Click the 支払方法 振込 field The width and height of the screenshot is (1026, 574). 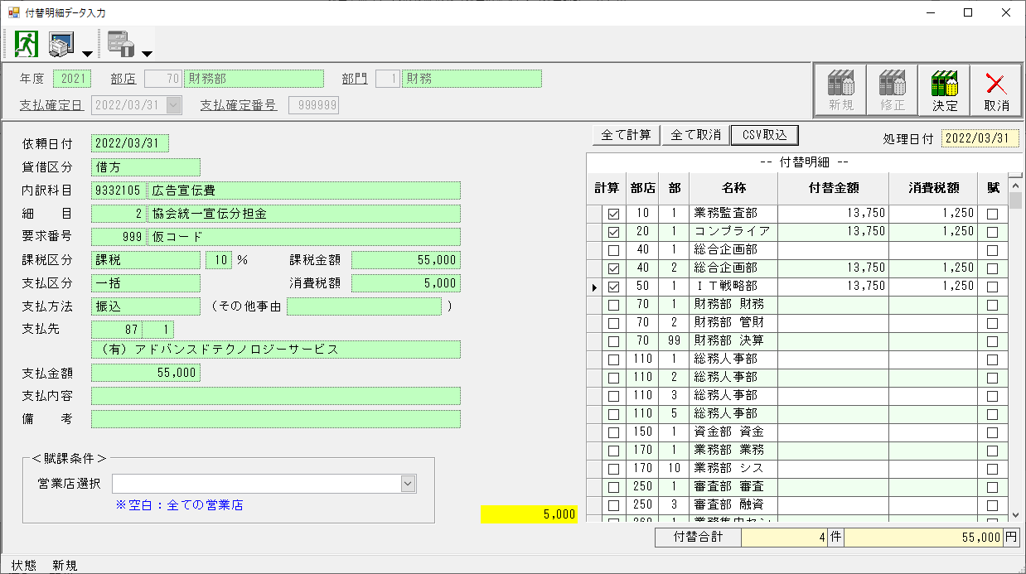coord(146,306)
